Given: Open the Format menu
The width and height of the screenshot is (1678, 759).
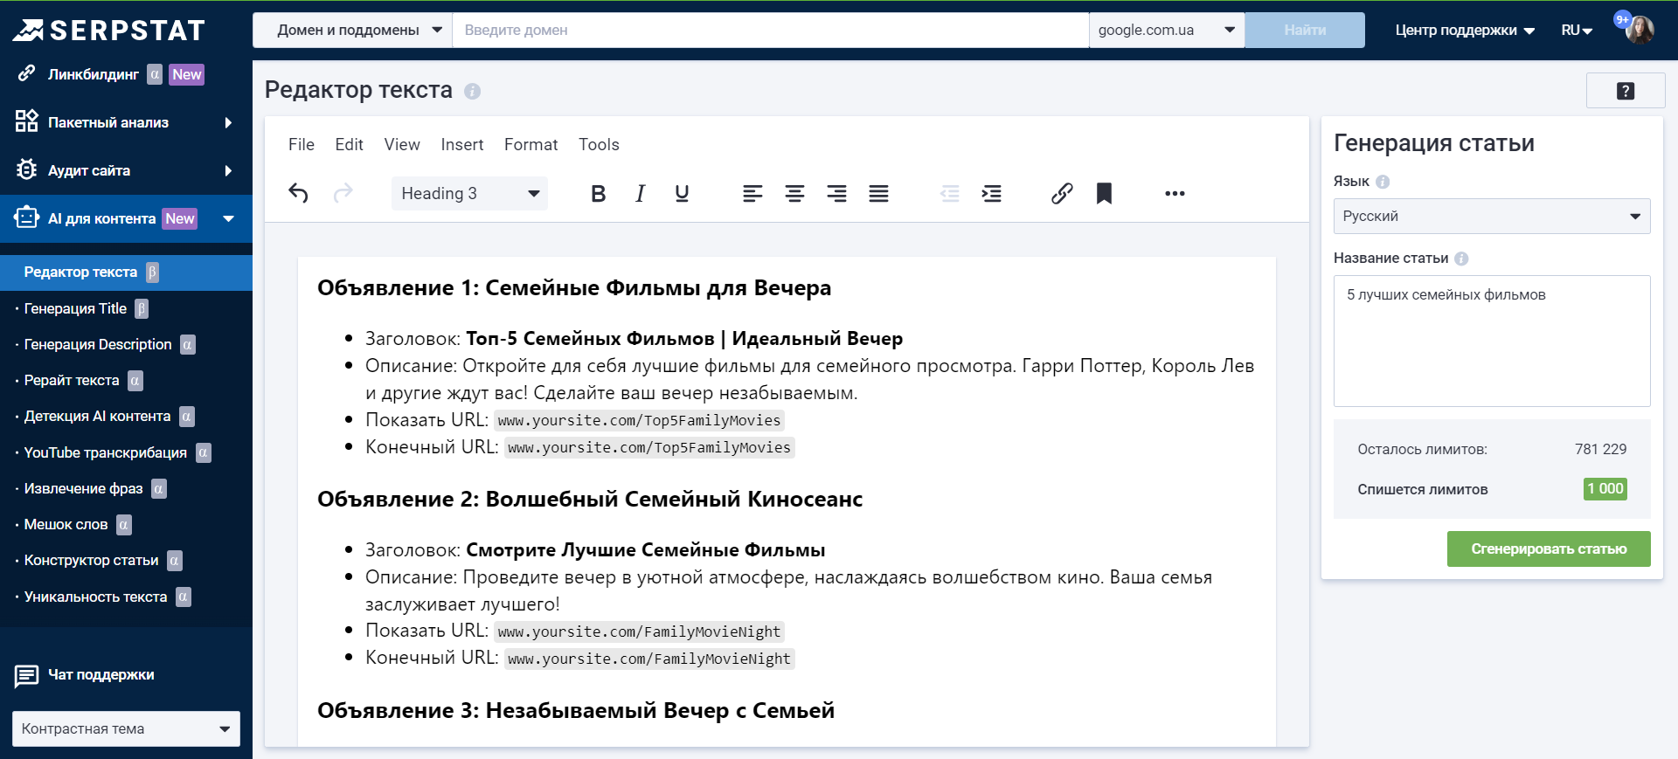Looking at the screenshot, I should (x=530, y=144).
